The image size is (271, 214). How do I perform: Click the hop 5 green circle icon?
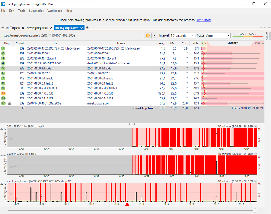tap(3, 68)
